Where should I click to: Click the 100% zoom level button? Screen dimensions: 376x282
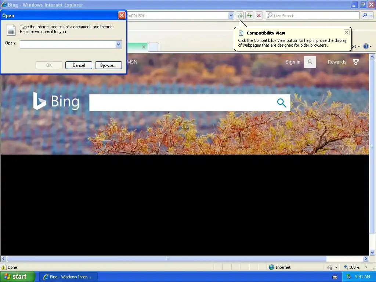pos(352,267)
